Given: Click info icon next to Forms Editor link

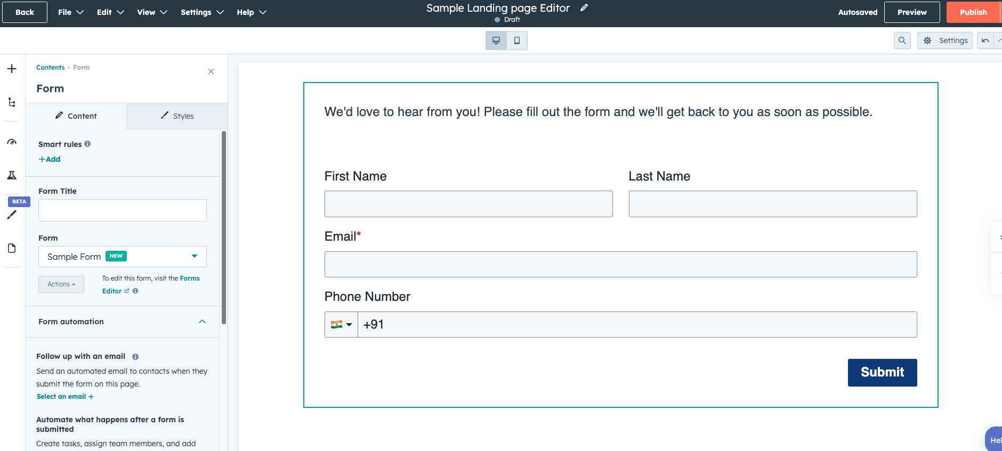Looking at the screenshot, I should click(x=135, y=291).
